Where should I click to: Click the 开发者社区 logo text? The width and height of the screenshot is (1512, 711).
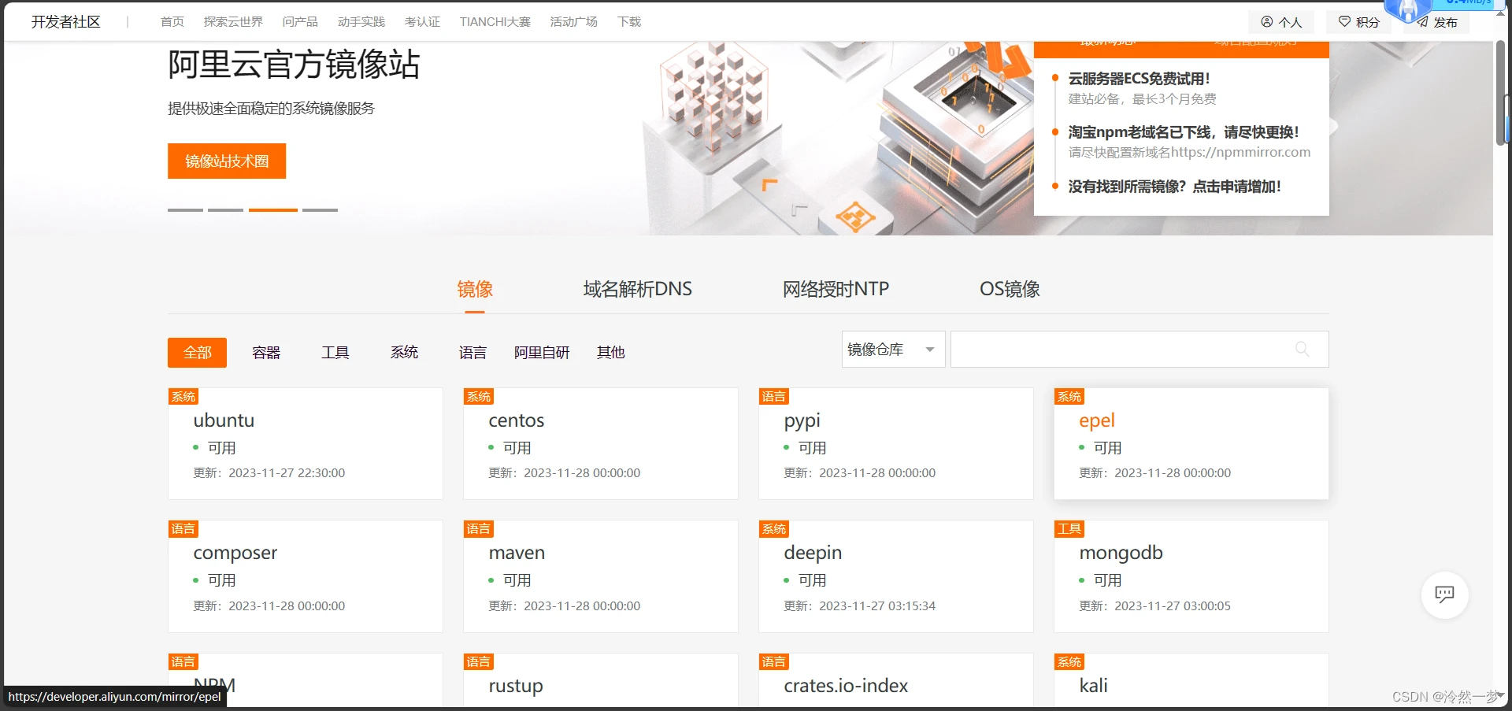(x=66, y=22)
